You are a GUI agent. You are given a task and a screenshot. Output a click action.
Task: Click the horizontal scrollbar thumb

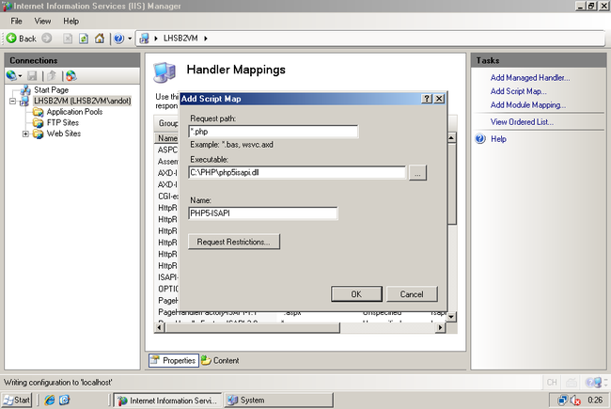(252, 327)
